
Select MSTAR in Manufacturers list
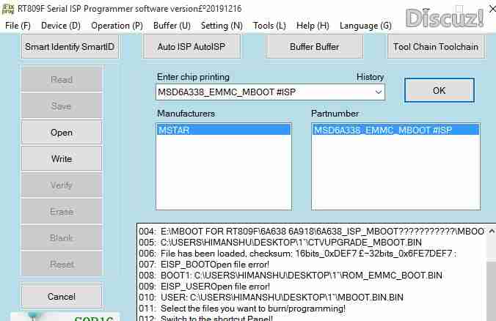coord(223,130)
